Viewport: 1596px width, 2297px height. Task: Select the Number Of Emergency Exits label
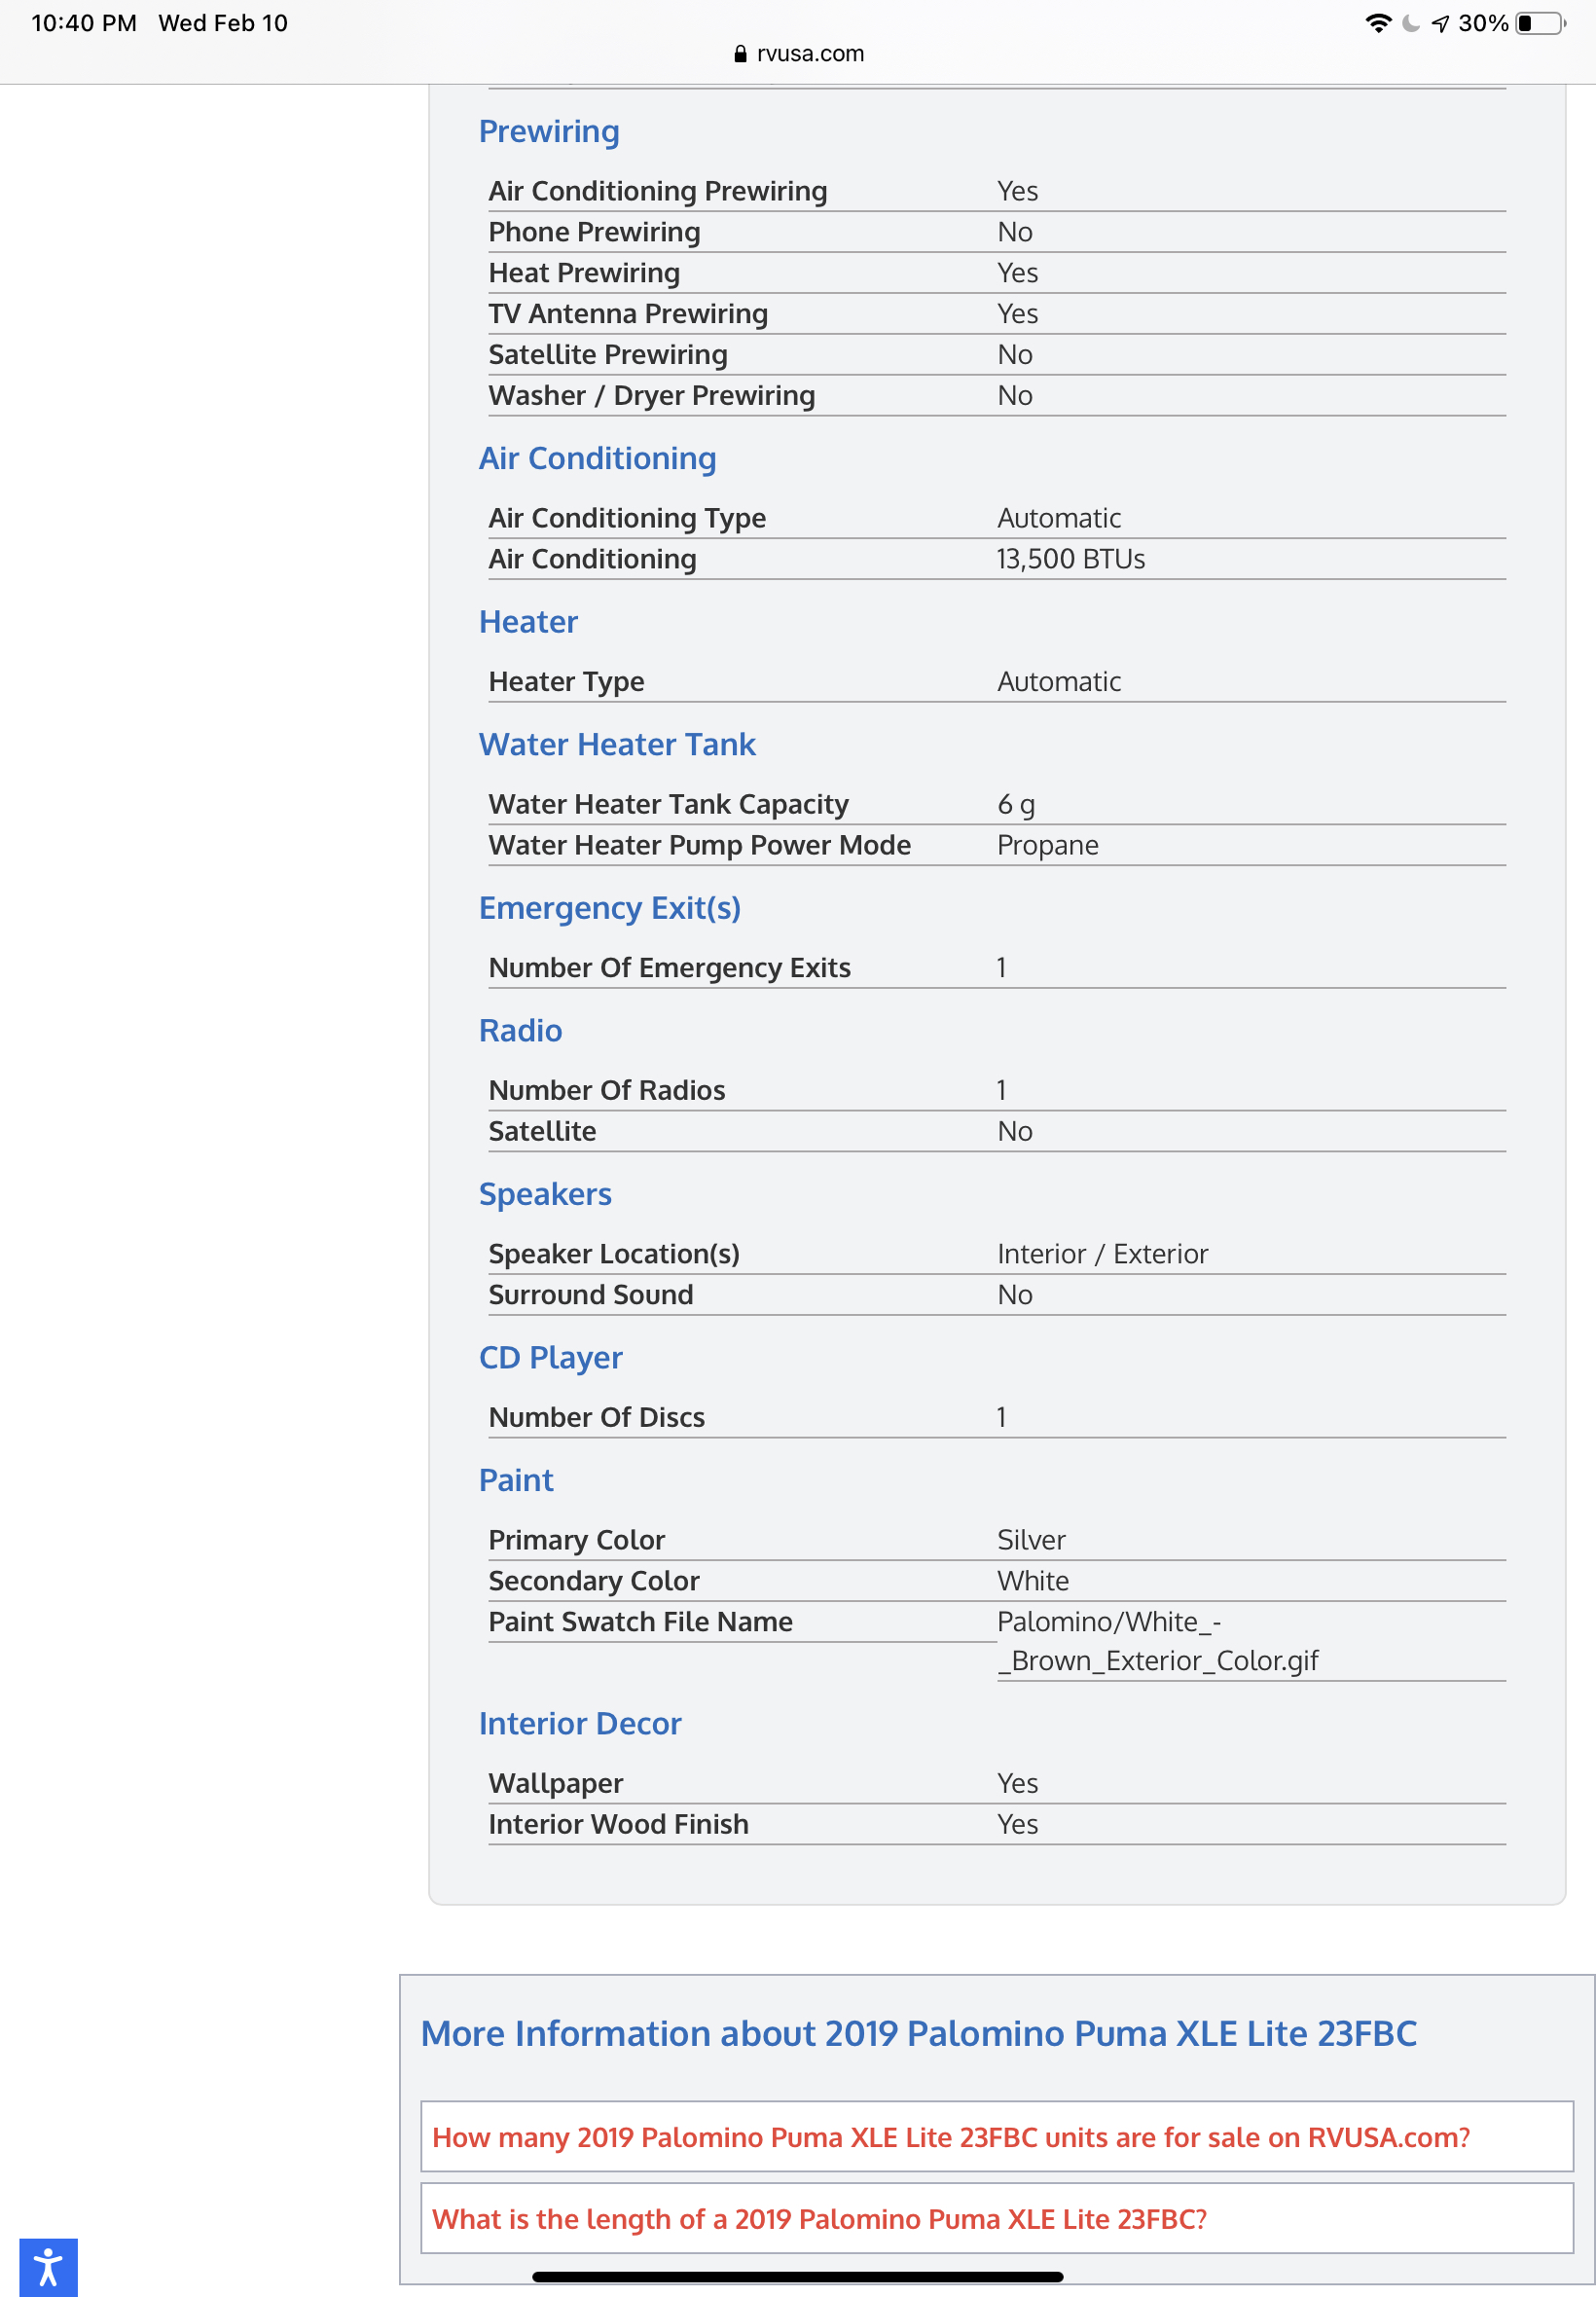click(x=669, y=968)
